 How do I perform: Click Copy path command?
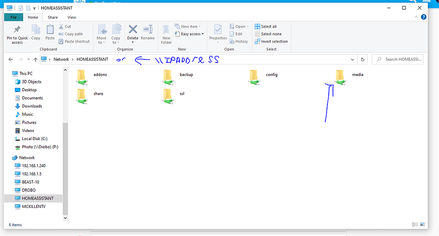click(70, 34)
